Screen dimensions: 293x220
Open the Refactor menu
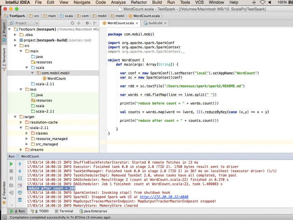138,3
